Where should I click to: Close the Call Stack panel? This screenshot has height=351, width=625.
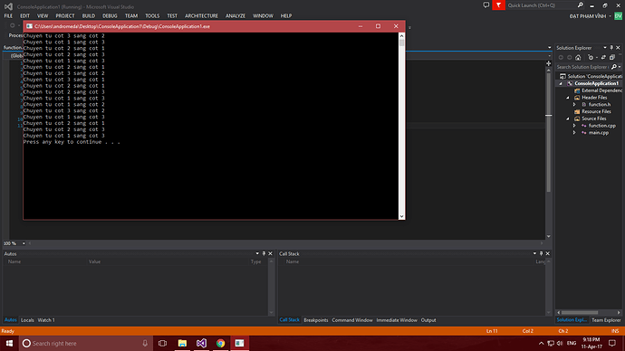pos(548,253)
